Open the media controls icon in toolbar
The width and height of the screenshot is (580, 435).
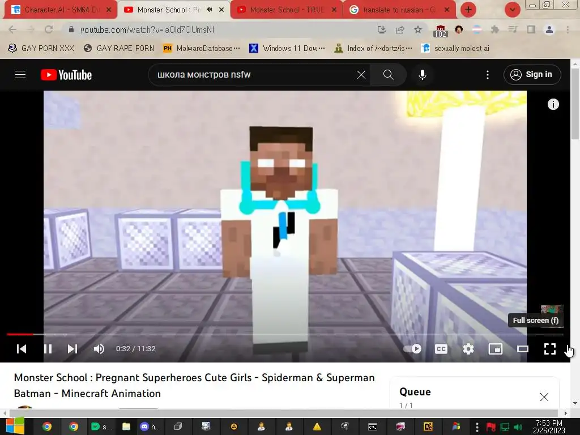pyautogui.click(x=513, y=29)
